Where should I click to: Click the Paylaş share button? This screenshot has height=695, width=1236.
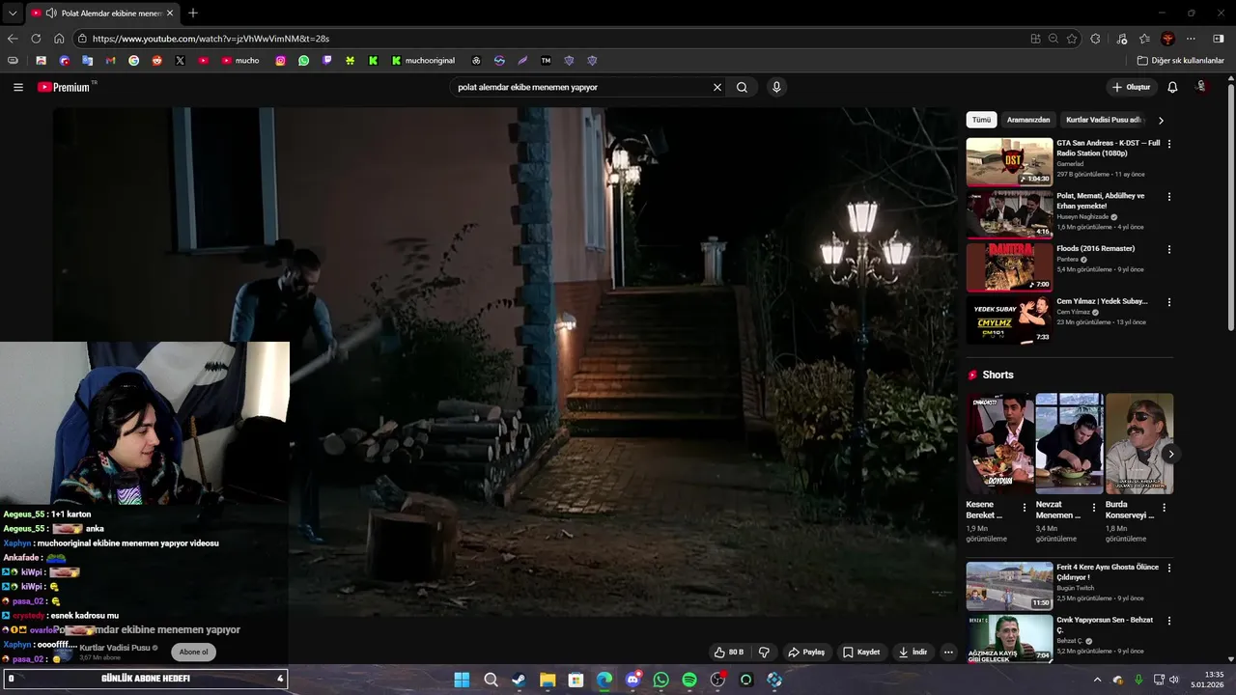tap(806, 653)
